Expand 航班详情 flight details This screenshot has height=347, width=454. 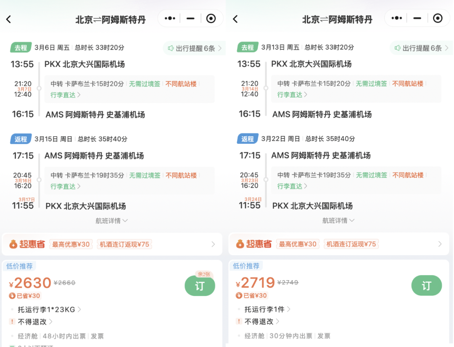click(111, 220)
